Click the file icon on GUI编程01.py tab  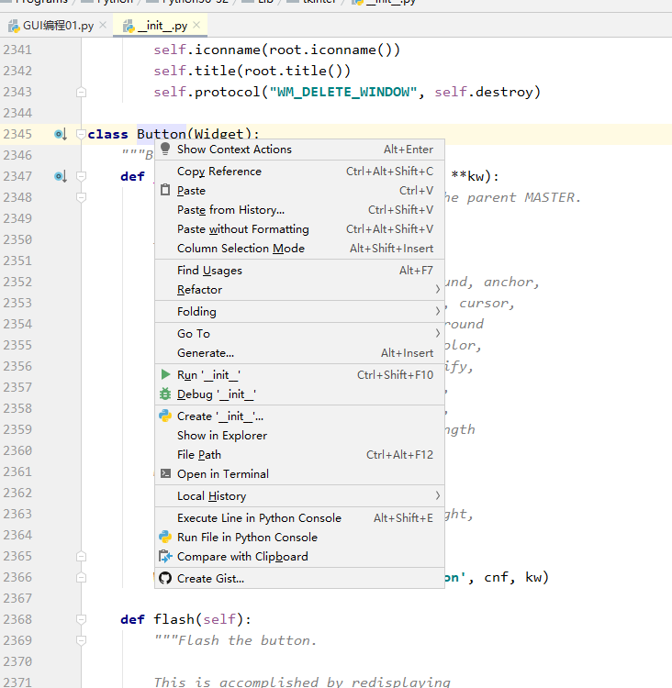(x=14, y=27)
